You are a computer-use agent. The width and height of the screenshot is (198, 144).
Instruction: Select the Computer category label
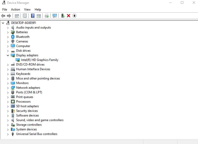point(23,46)
